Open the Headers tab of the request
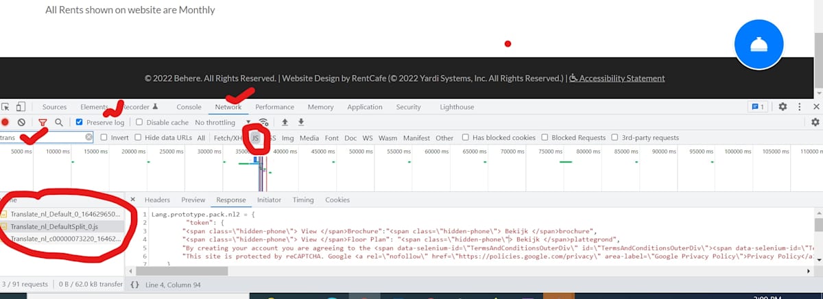The image size is (823, 299). click(x=157, y=200)
